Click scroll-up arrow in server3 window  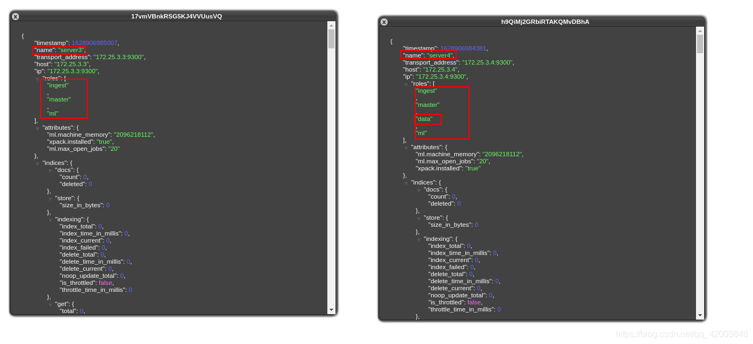pos(331,25)
